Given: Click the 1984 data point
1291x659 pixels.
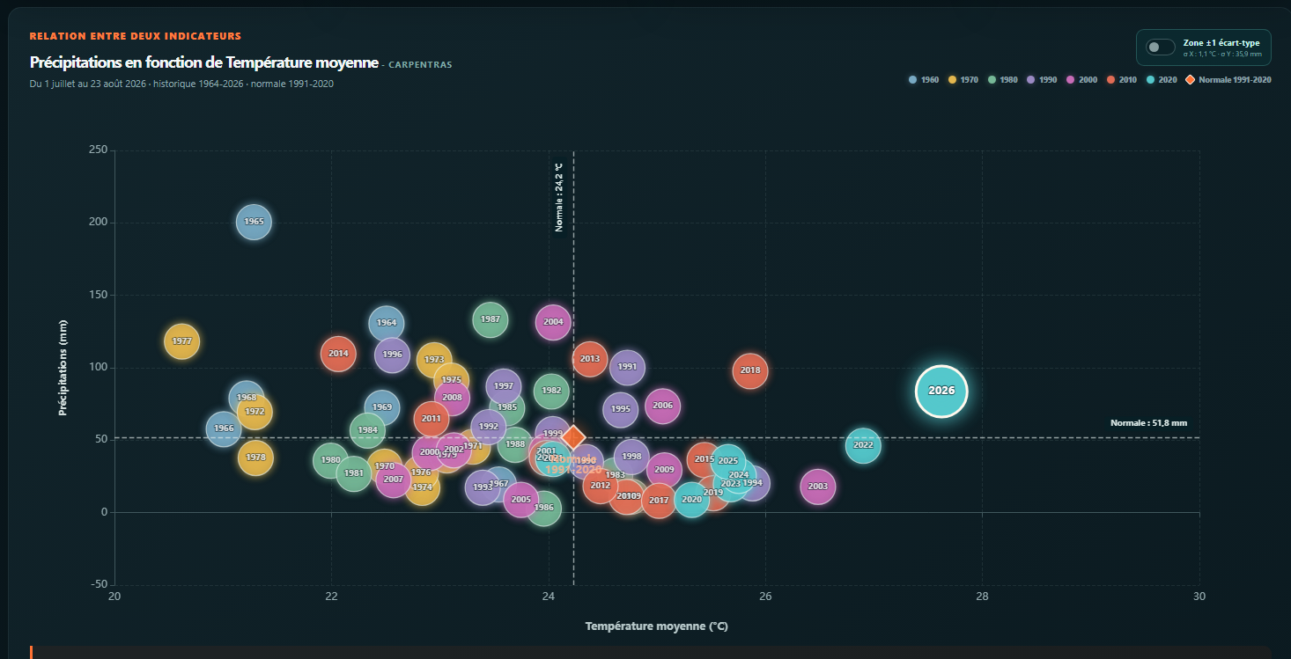Looking at the screenshot, I should 367,430.
